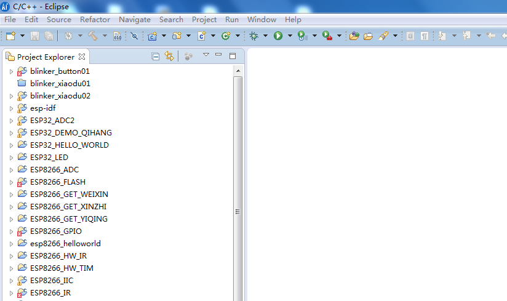Image resolution: width=507 pixels, height=301 pixels.
Task: Click the New file wizard icon
Action: 10,36
